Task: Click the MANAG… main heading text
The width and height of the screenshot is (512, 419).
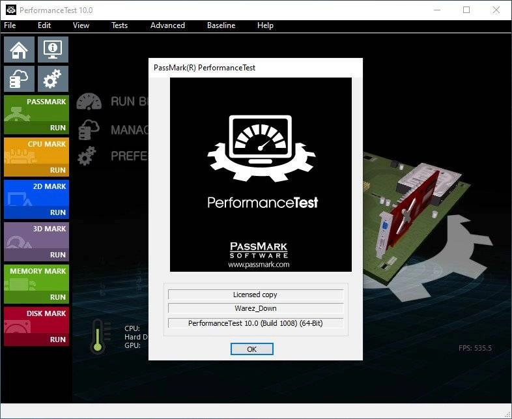Action: pyautogui.click(x=130, y=130)
